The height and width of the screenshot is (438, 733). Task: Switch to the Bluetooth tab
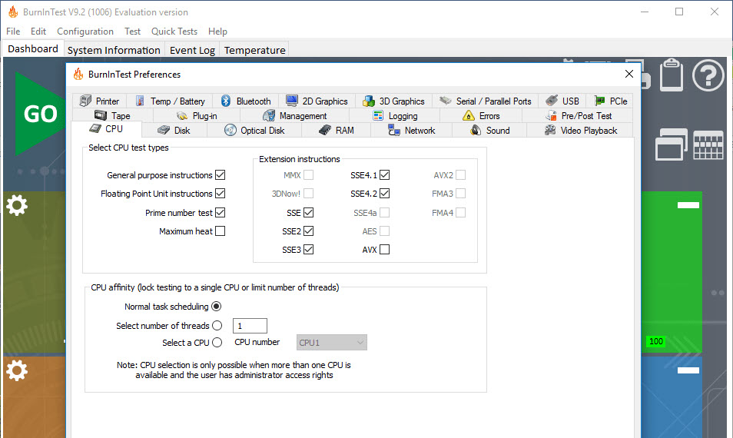click(245, 101)
